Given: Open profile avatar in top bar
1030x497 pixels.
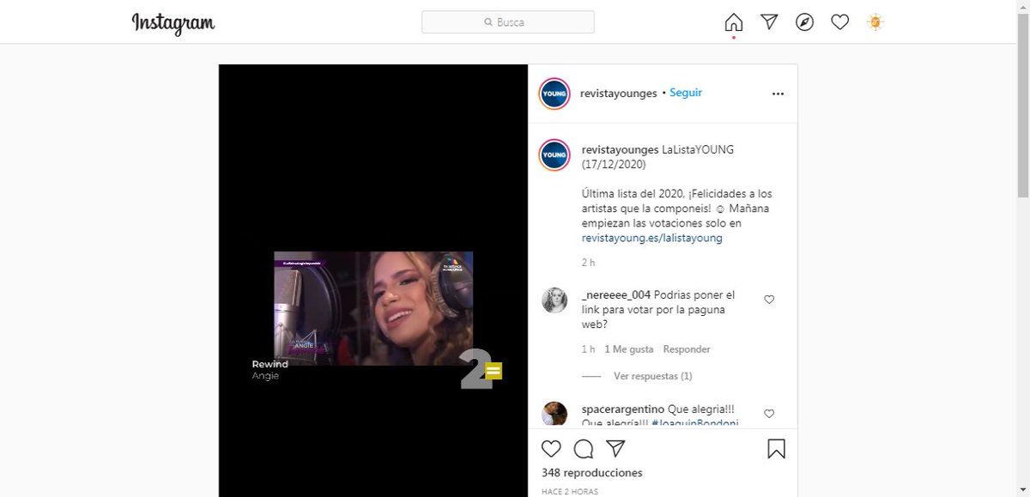Looking at the screenshot, I should [875, 22].
